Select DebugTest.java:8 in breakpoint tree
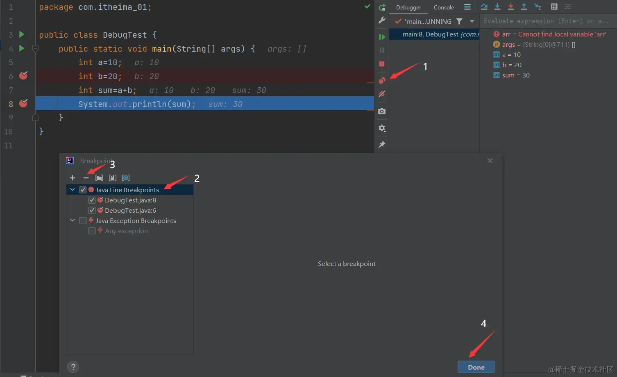The width and height of the screenshot is (617, 377). click(x=130, y=200)
